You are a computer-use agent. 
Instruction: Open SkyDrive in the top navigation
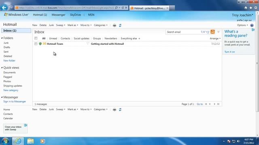pos(75,15)
